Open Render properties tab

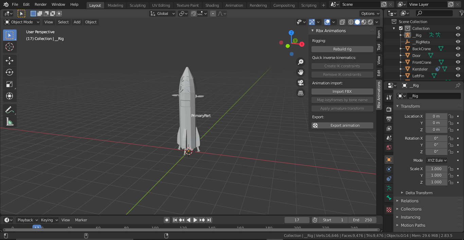click(x=389, y=109)
